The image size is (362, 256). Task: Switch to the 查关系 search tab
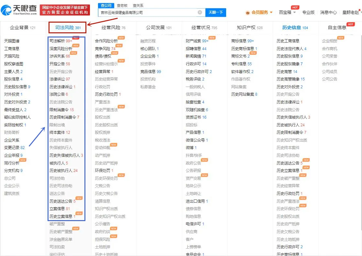(138, 5)
